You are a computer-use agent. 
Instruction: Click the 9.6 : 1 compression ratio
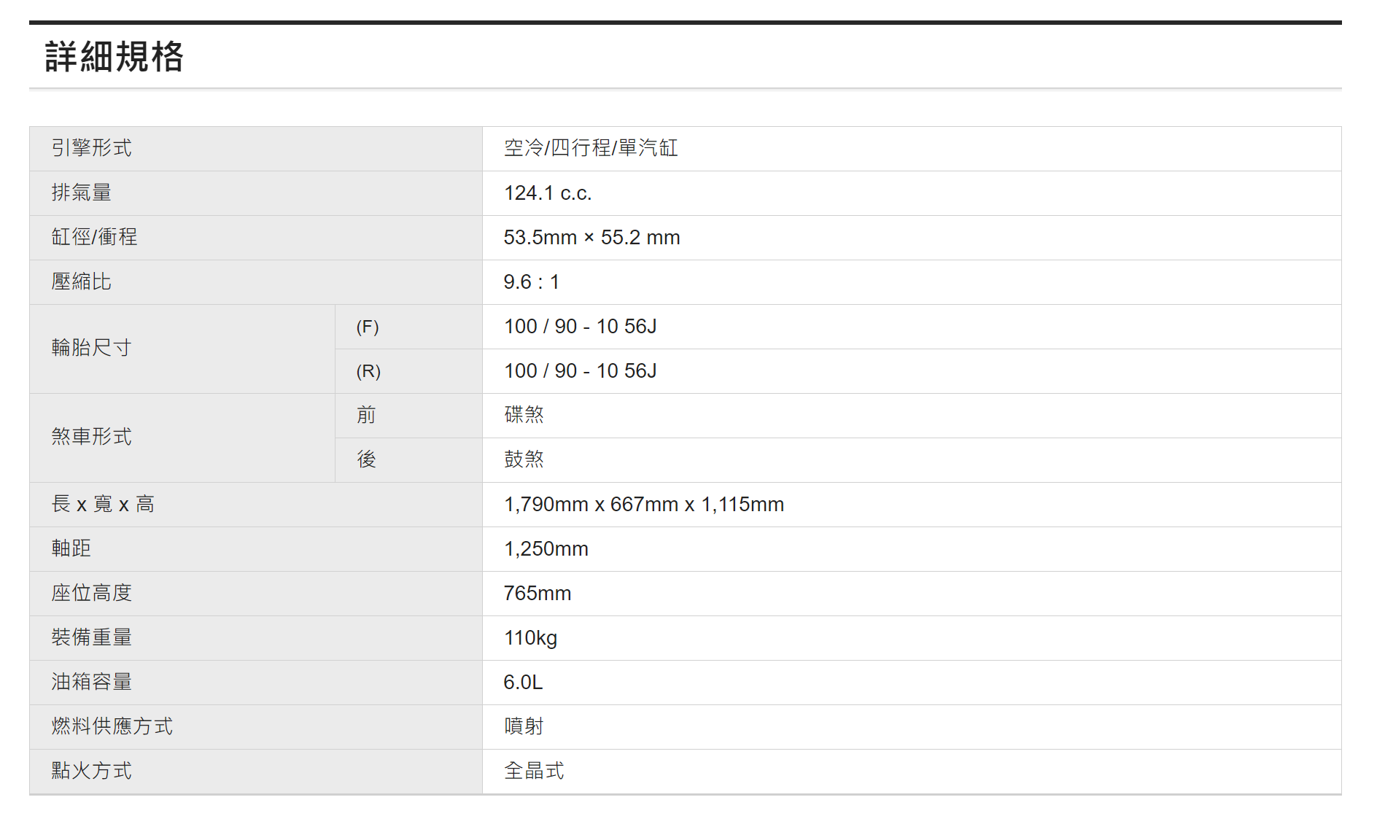pyautogui.click(x=531, y=282)
